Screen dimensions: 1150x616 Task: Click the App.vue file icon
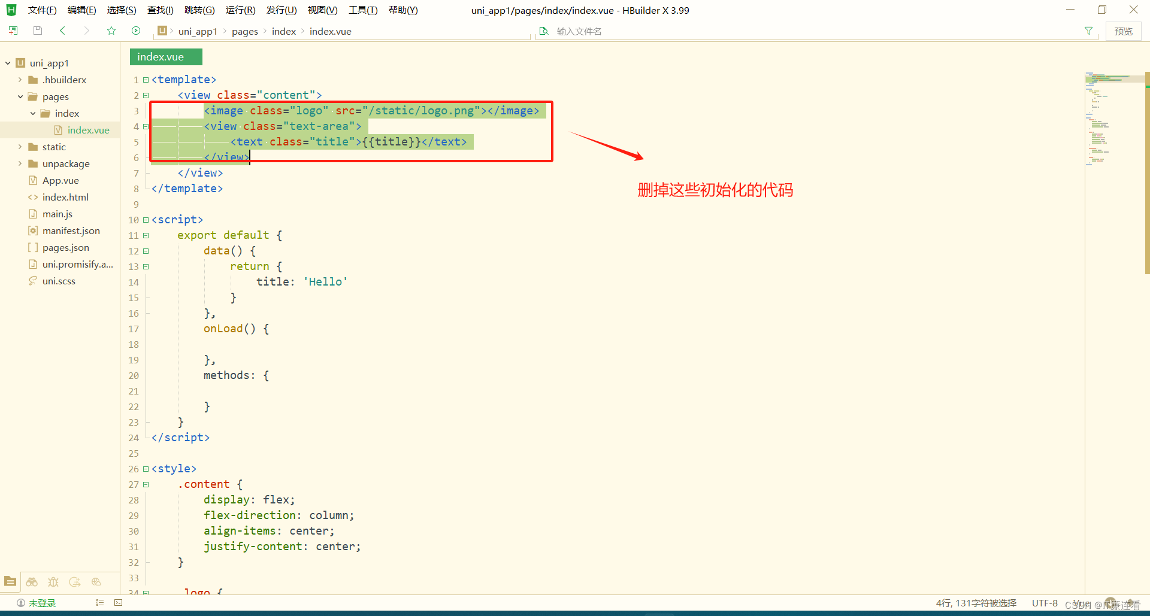[x=33, y=180]
